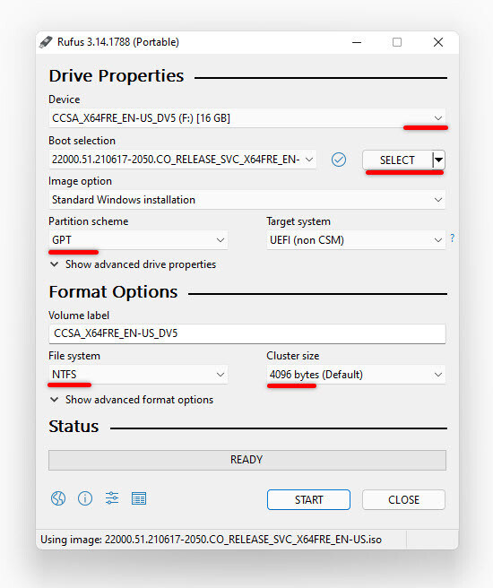Viewport: 493px width, 588px height.
Task: Open the Image option dropdown
Action: (247, 200)
